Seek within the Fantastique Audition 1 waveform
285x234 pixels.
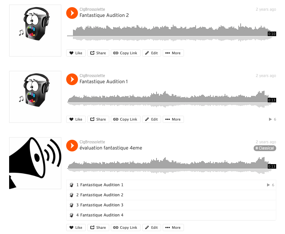[172, 99]
